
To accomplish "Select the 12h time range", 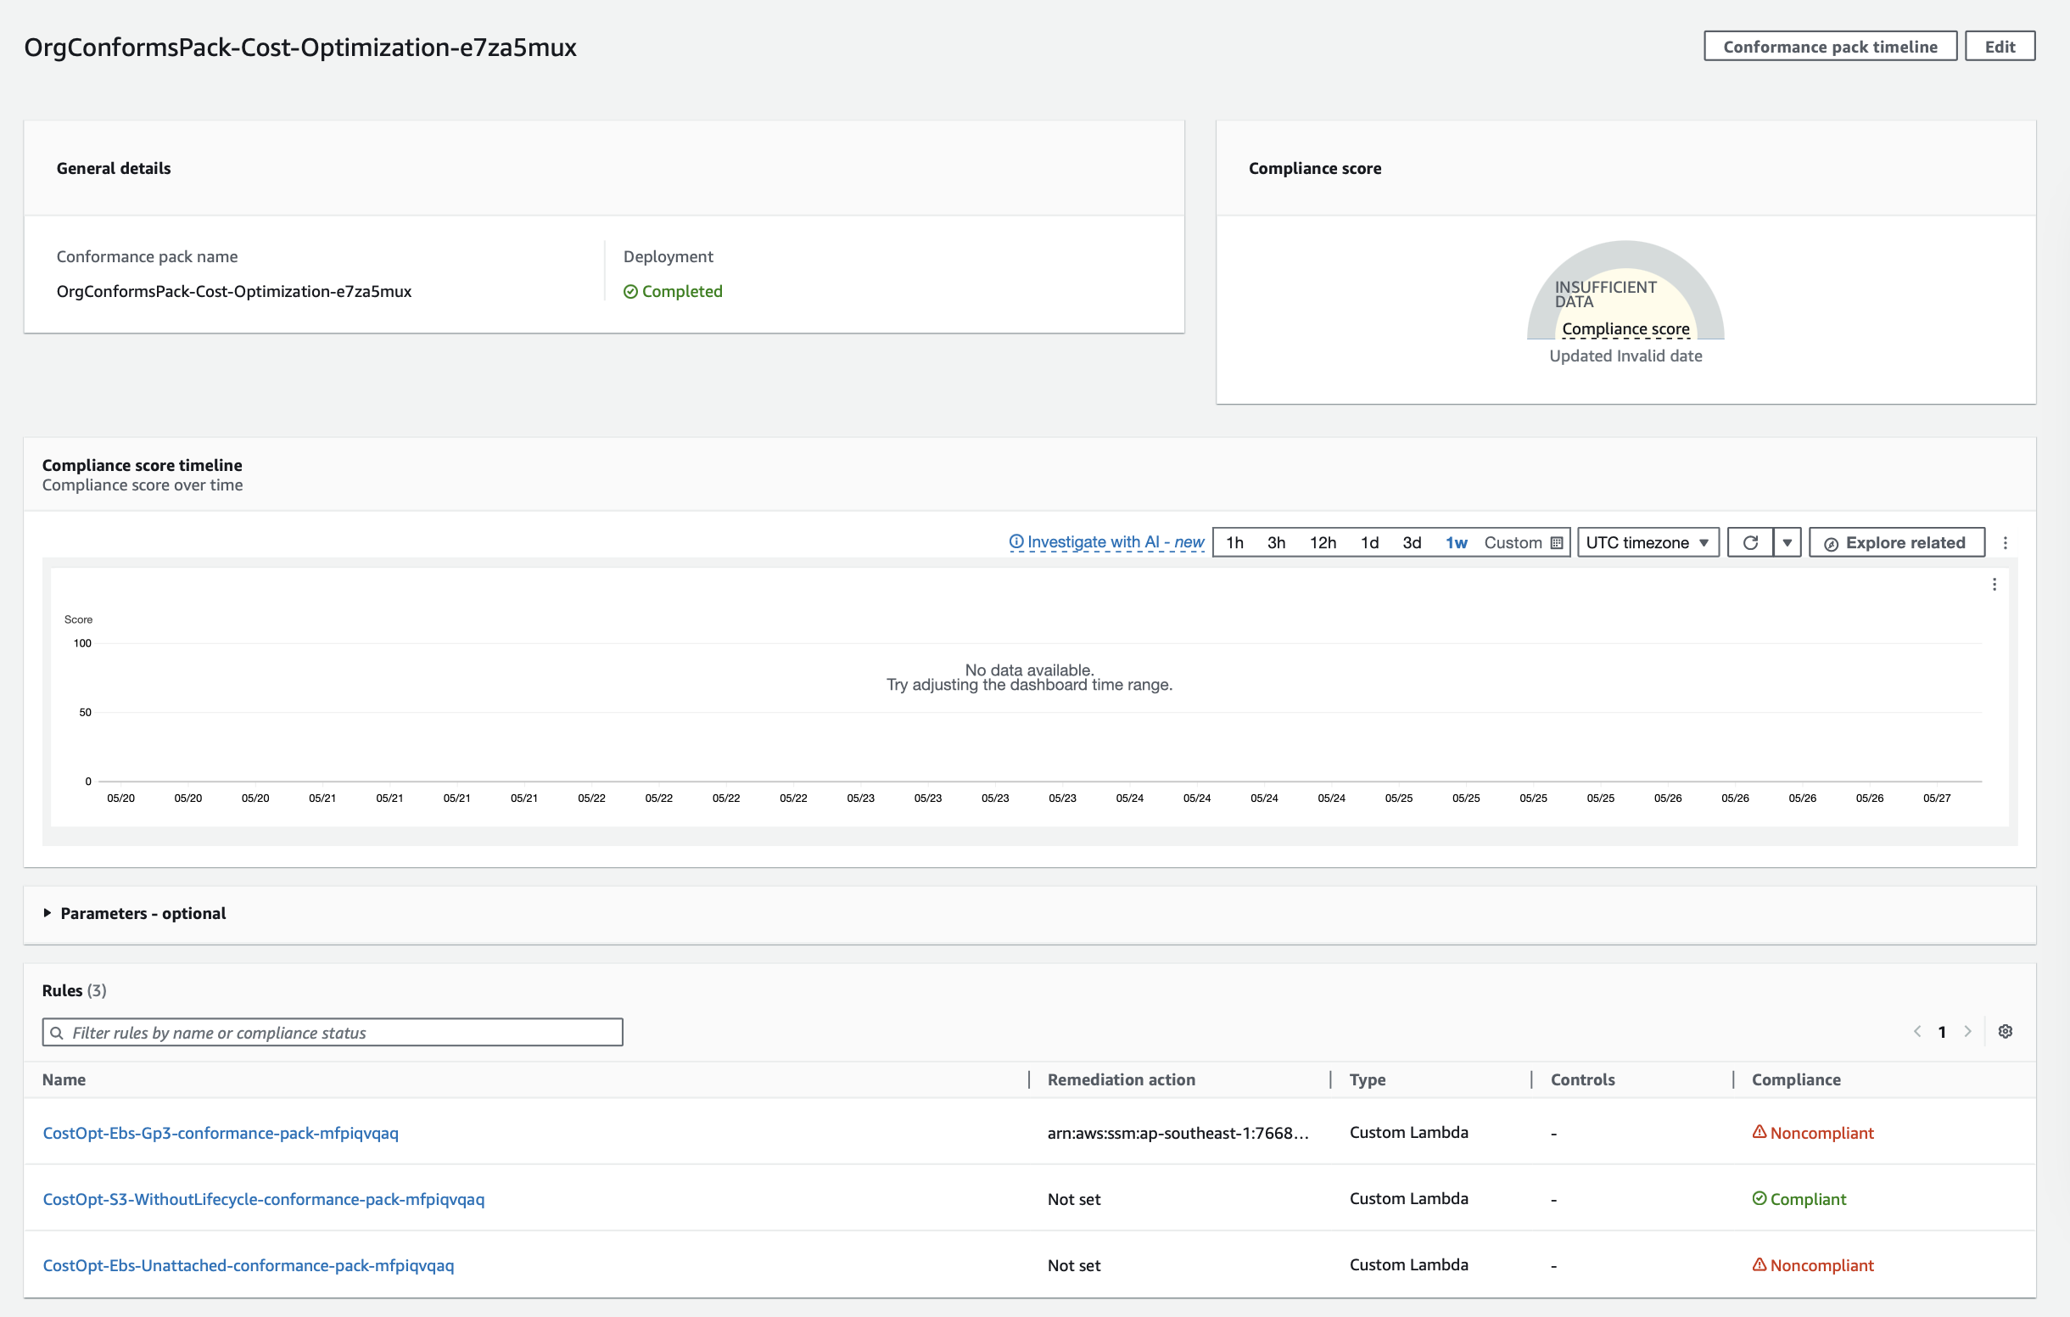I will click(1322, 541).
